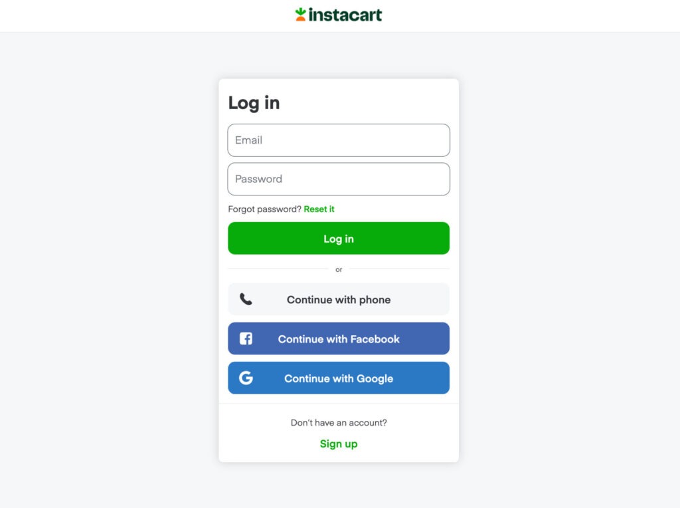Click the instacart wordmark in header
680x508 pixels.
[x=345, y=15]
